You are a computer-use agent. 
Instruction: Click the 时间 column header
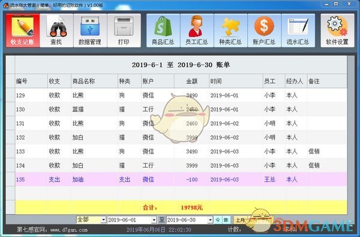click(x=236, y=81)
